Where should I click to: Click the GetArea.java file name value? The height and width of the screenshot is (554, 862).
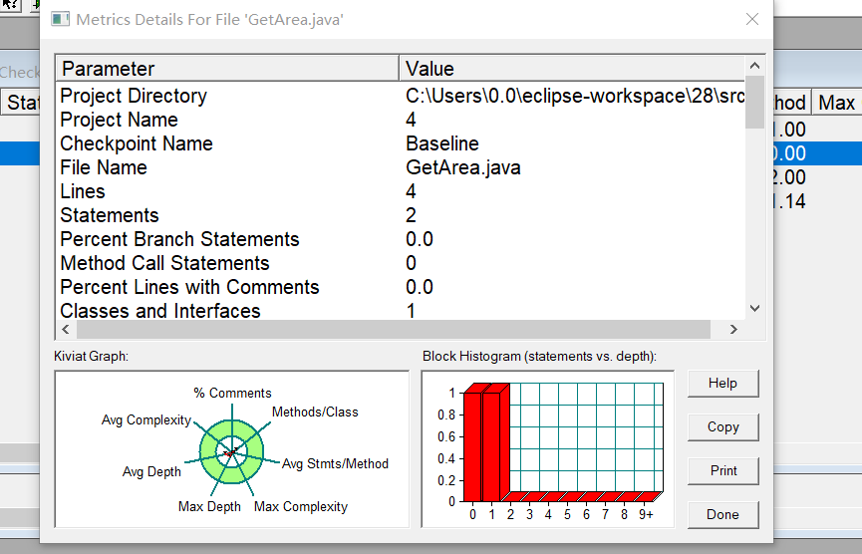462,167
